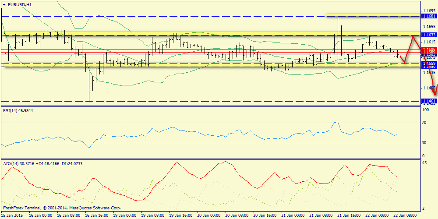Image resolution: width=438 pixels, height=219 pixels.
Task: Click the 21 Jan 08:00 time label
Action: 321,215
